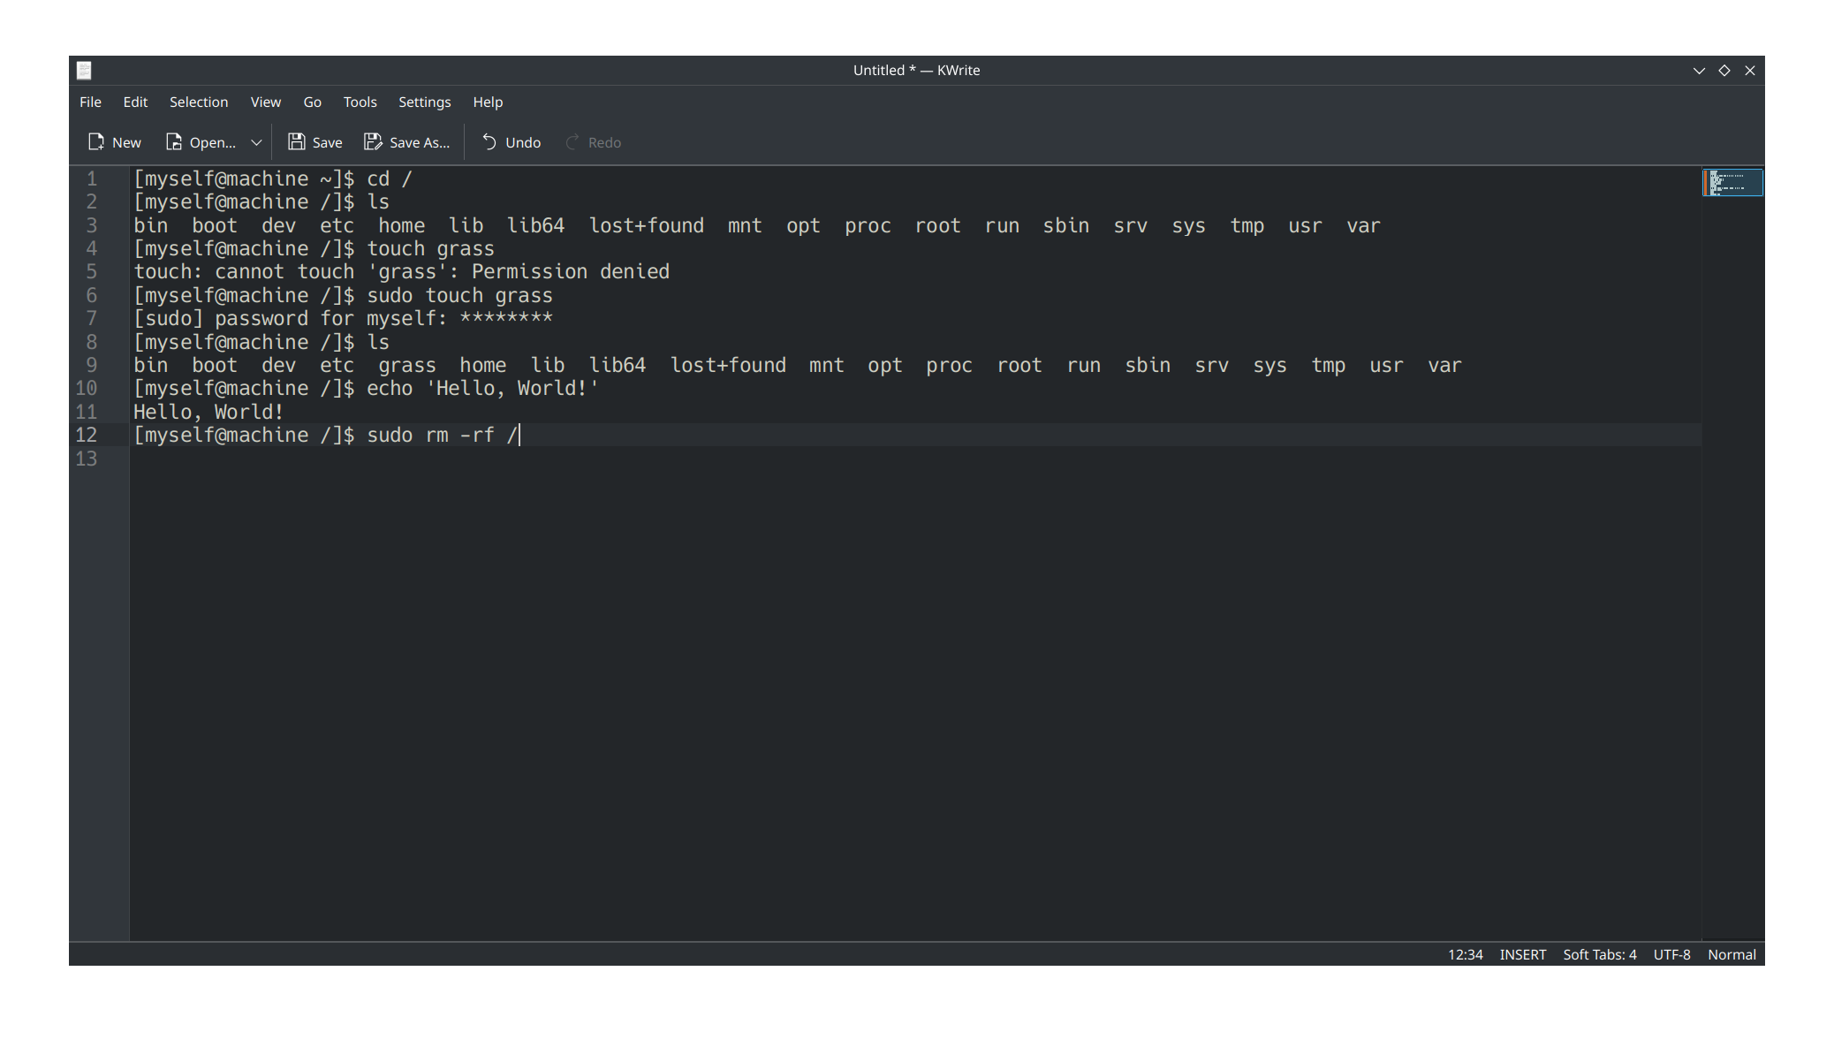
Task: Open the Selection menu
Action: [199, 102]
